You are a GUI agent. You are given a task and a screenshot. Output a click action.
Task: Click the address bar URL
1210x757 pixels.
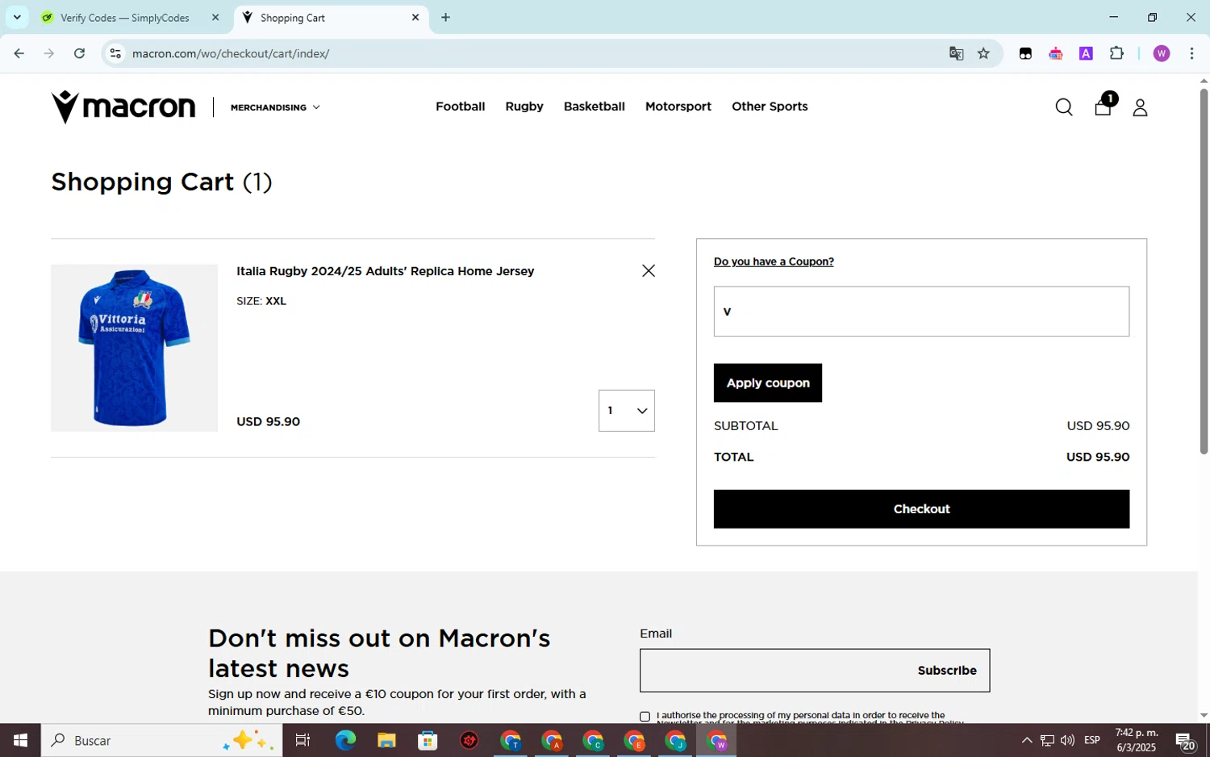[x=231, y=53]
